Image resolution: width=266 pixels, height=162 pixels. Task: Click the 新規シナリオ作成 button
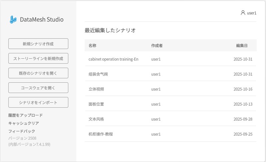(38, 44)
